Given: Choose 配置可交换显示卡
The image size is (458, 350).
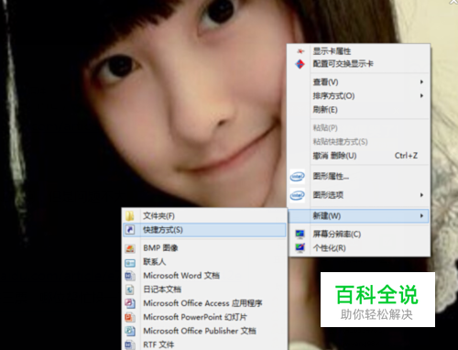Looking at the screenshot, I should (x=358, y=64).
